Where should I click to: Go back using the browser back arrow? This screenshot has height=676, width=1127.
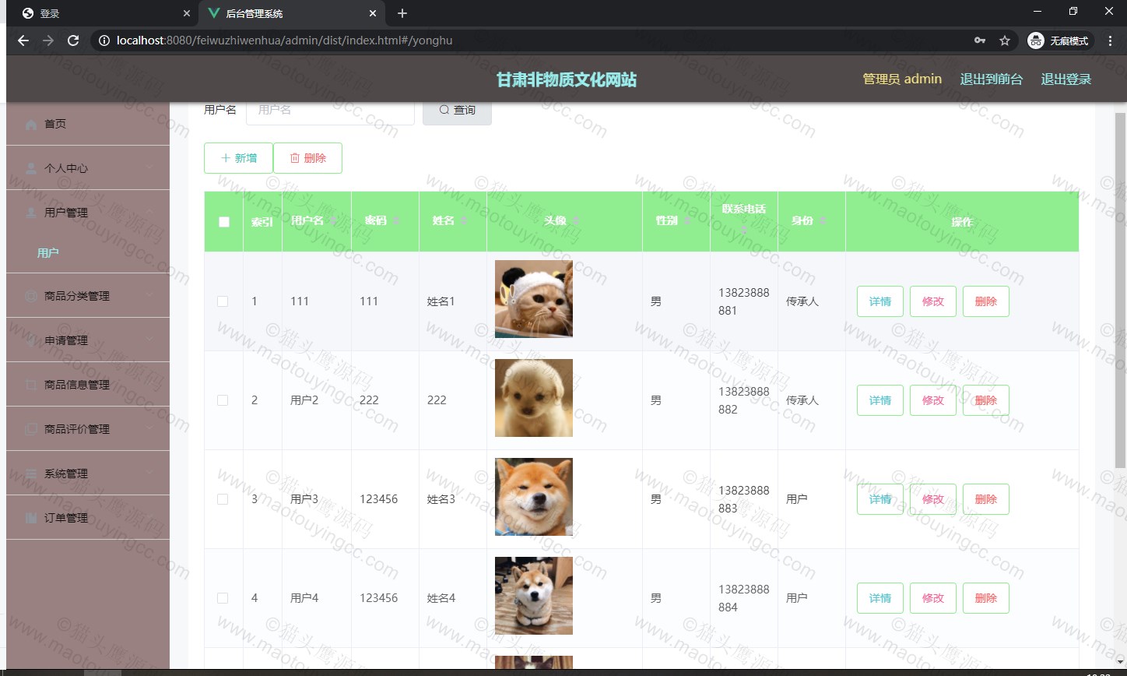point(23,40)
